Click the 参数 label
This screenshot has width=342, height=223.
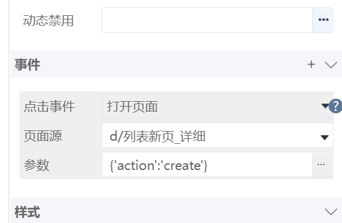[x=37, y=165]
